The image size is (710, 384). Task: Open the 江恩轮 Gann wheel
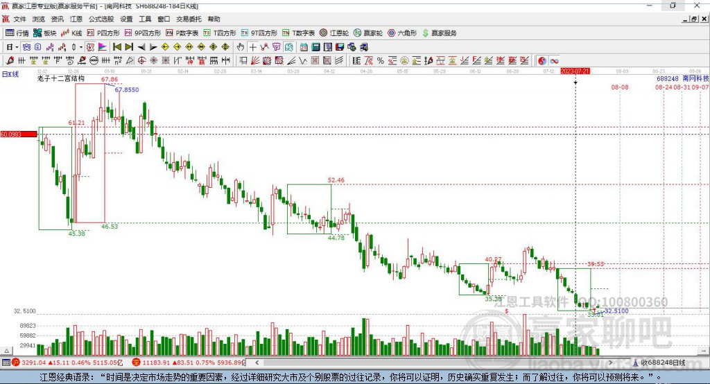(334, 33)
